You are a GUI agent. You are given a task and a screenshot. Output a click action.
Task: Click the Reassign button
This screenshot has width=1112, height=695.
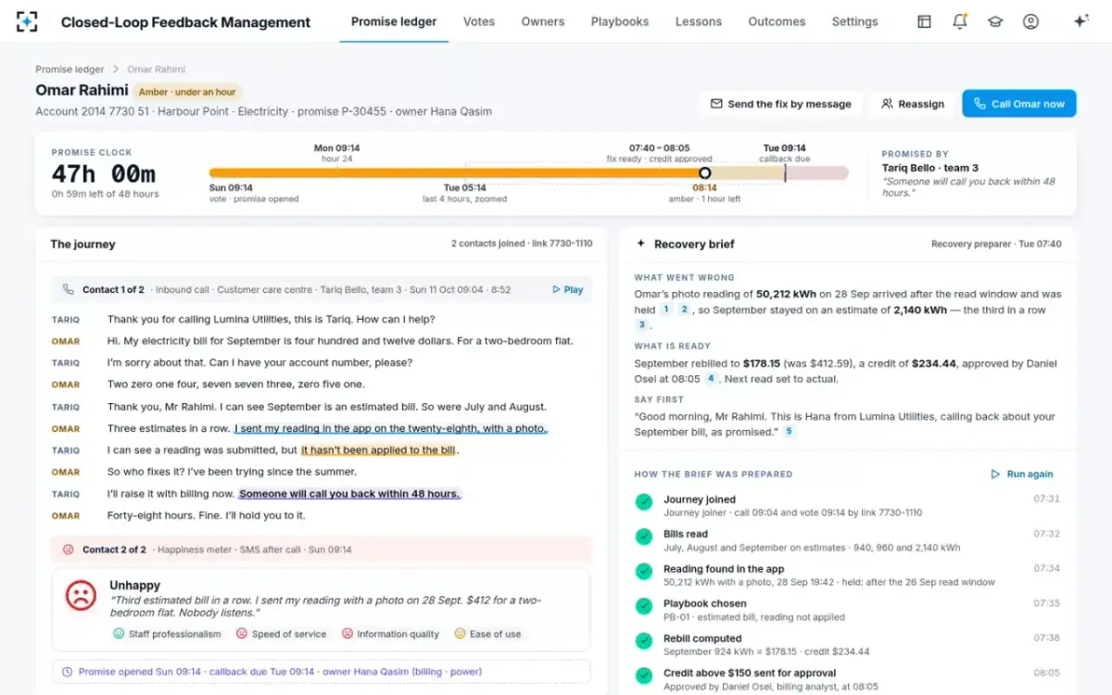913,104
